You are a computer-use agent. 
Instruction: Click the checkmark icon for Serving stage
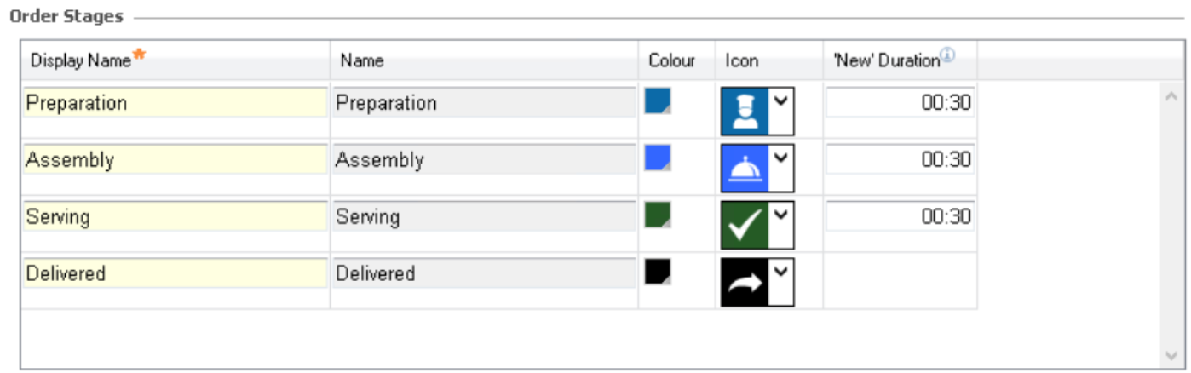745,225
